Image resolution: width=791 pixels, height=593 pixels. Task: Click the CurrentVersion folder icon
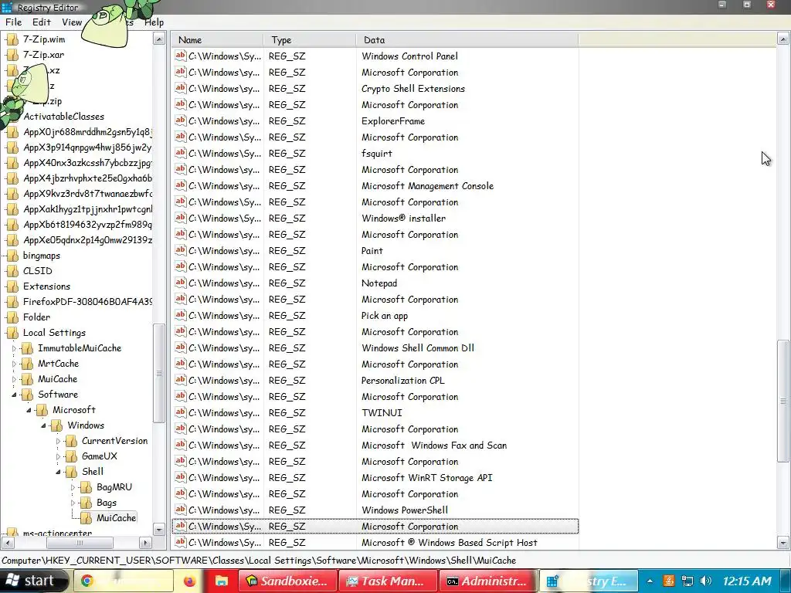(x=72, y=441)
